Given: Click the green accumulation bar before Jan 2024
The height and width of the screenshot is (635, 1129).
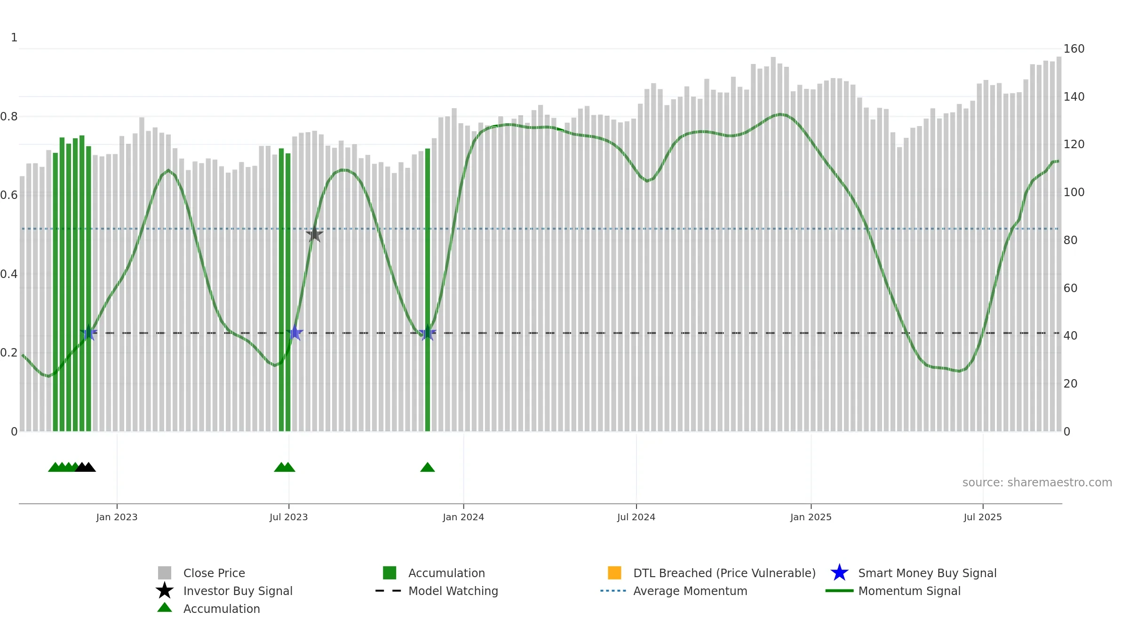Looking at the screenshot, I should (x=428, y=290).
